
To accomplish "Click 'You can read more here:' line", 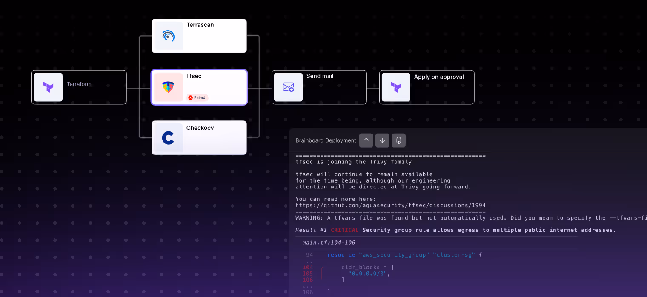I will click(336, 199).
